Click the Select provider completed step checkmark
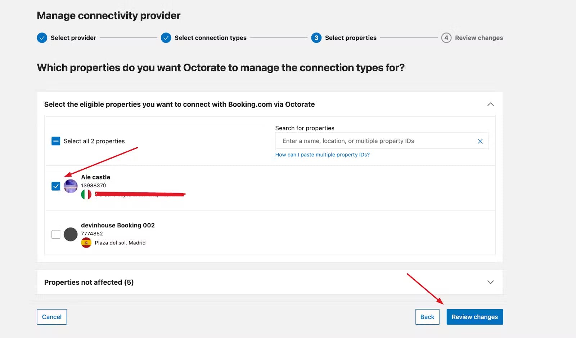The image size is (576, 338). (x=42, y=38)
